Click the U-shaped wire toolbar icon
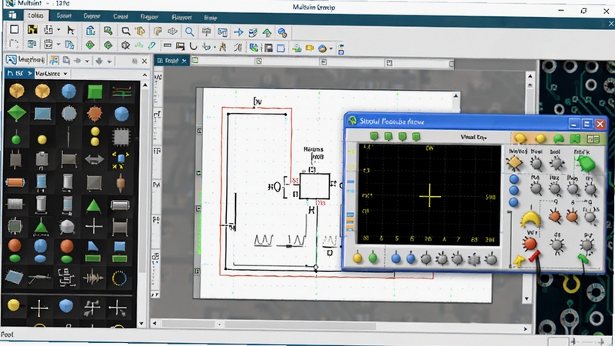 [194, 46]
